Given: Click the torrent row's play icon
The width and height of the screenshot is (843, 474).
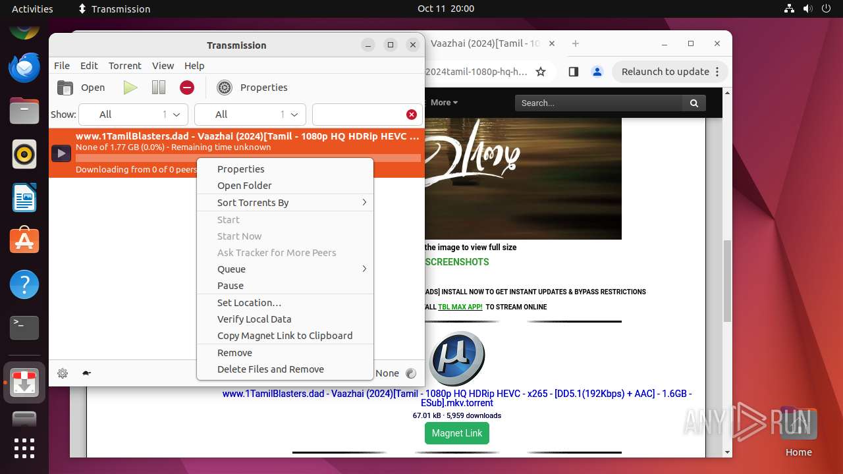Looking at the screenshot, I should click(x=61, y=153).
